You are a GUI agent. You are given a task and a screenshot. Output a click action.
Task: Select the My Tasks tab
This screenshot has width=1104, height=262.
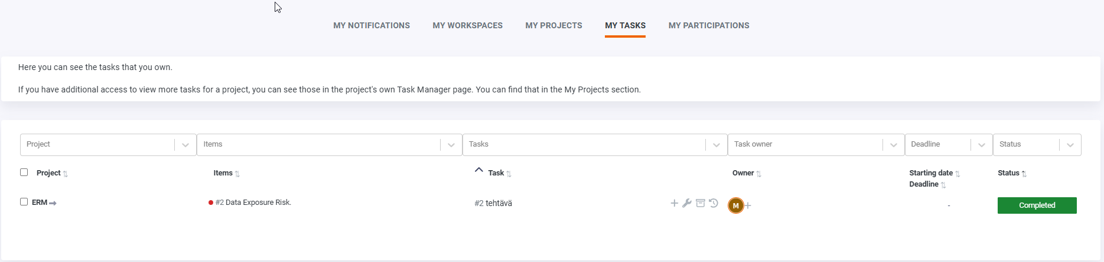pyautogui.click(x=625, y=25)
